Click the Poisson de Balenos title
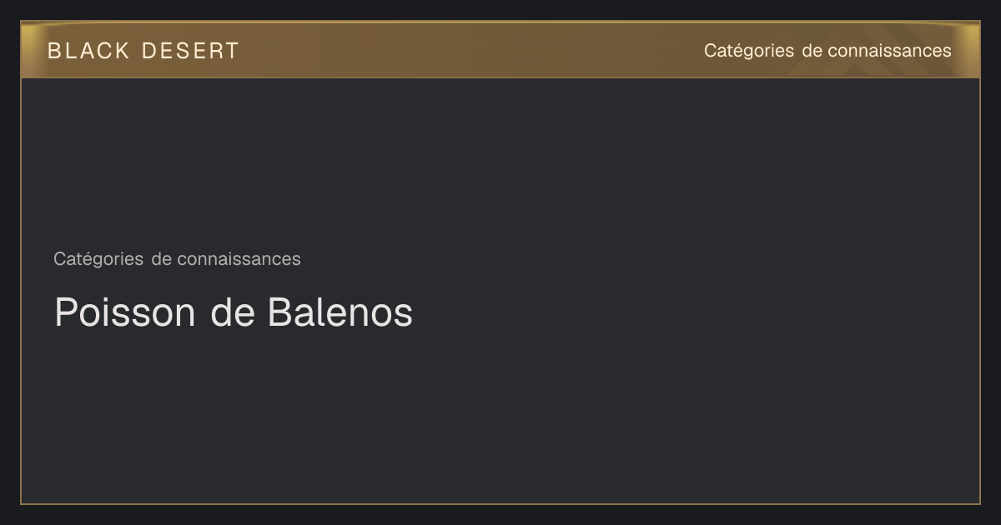Screen dimensions: 1001x525 pyautogui.click(x=234, y=312)
